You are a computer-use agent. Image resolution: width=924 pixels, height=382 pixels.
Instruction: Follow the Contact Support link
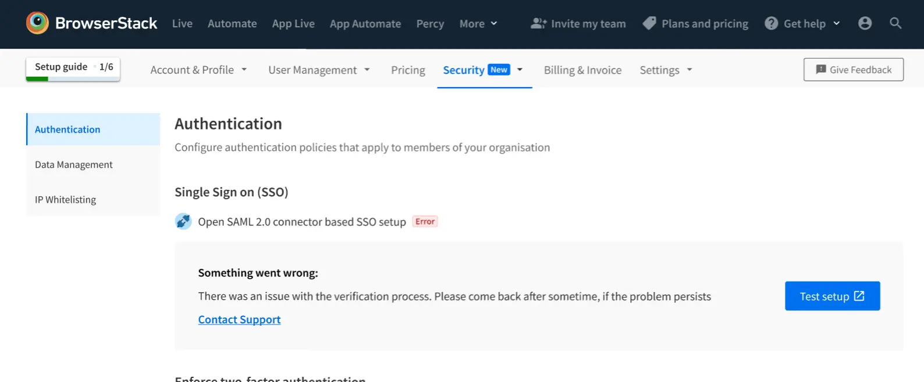point(239,319)
